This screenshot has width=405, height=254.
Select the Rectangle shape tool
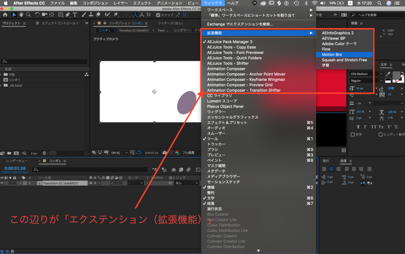point(60,15)
